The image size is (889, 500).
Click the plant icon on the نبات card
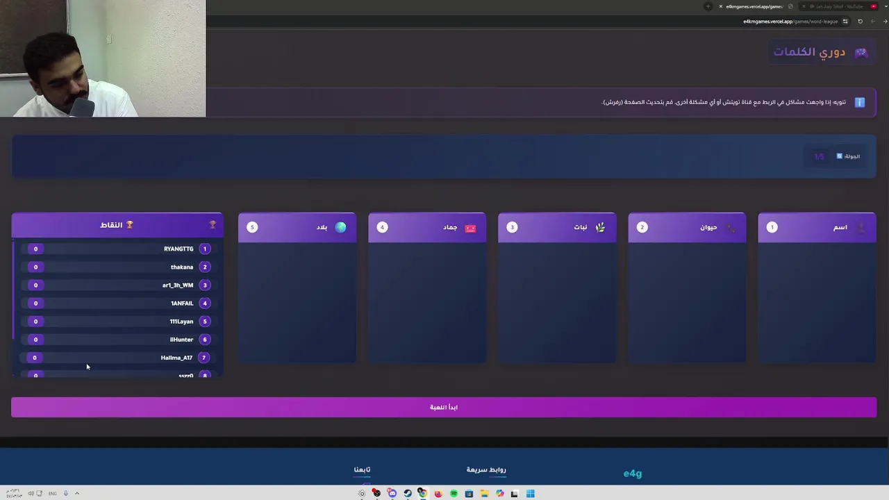(600, 227)
